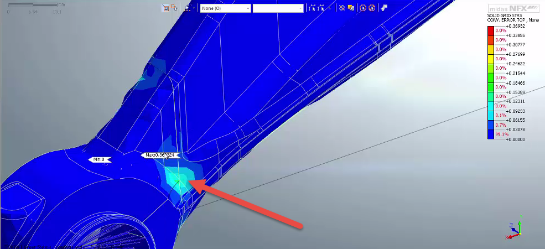Viewport: 545px width, 249px height.
Task: Expand the arrow beside the snap icon
Action: point(194,8)
